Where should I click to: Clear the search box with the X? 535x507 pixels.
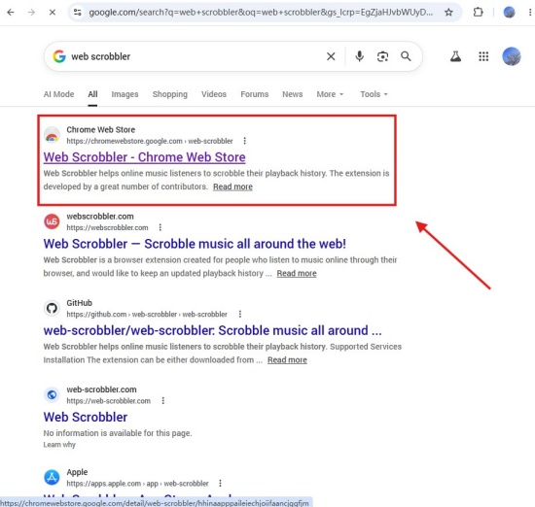point(331,56)
